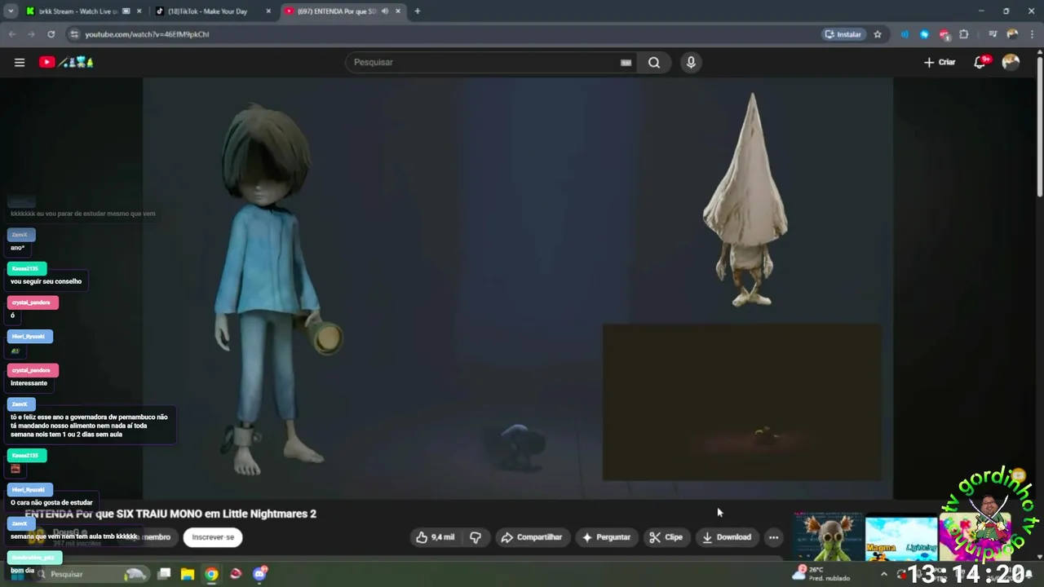The image size is (1044, 587).
Task: Mute the YouTube tab audio icon
Action: tap(385, 11)
